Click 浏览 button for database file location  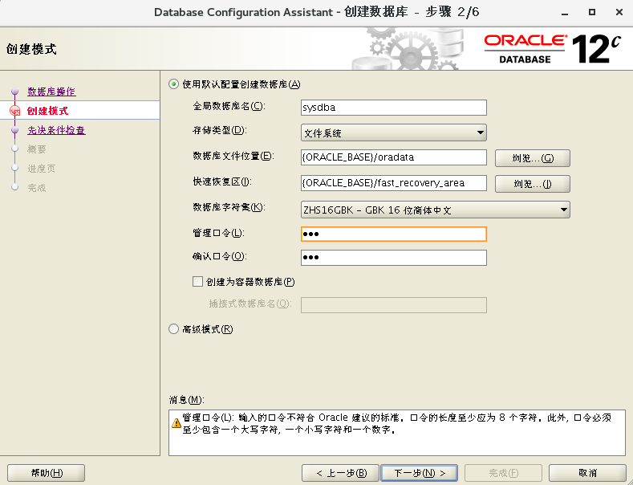[533, 158]
